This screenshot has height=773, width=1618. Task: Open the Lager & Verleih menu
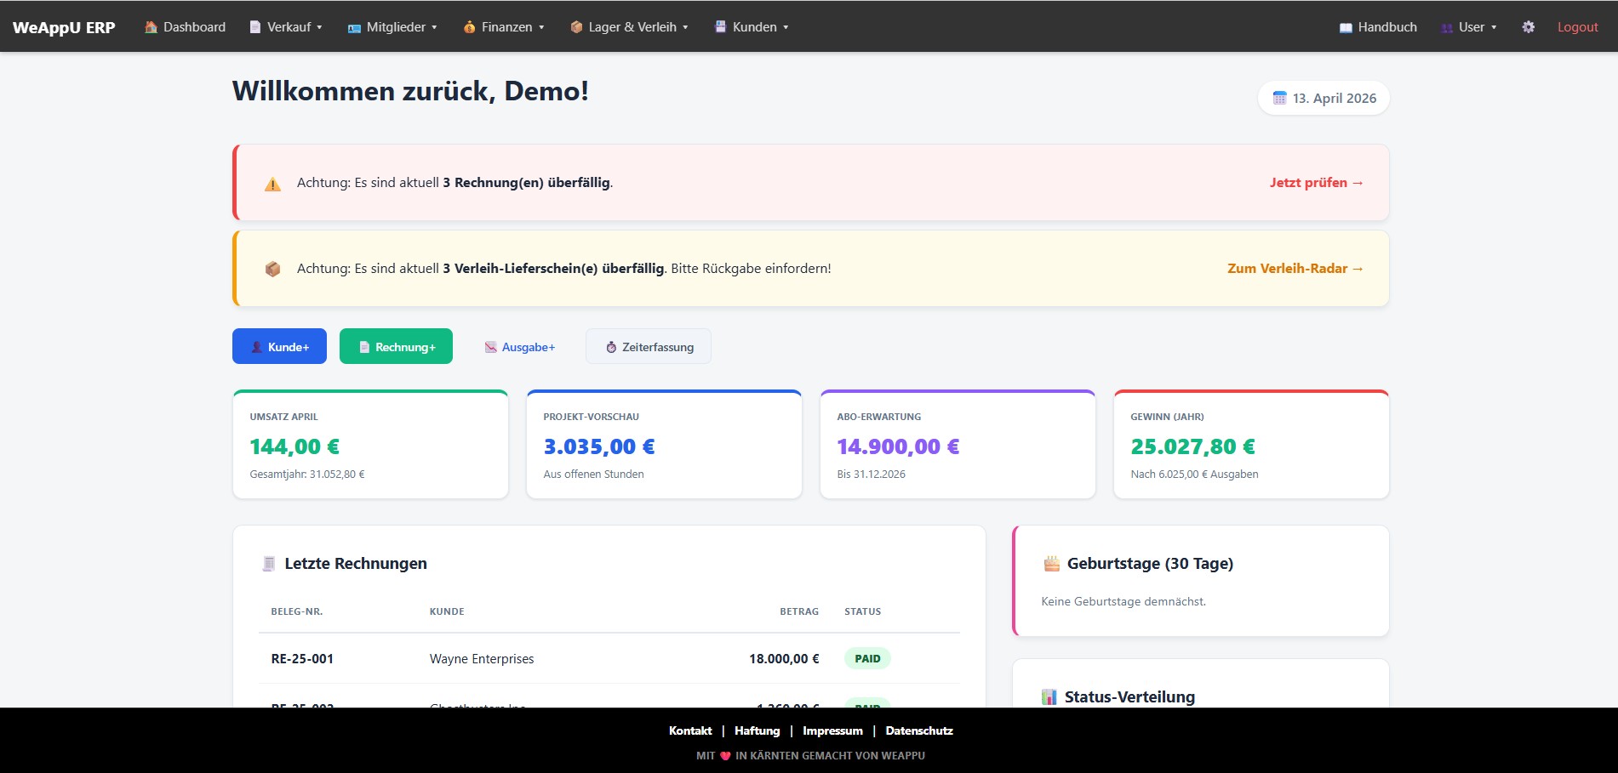[x=629, y=27]
